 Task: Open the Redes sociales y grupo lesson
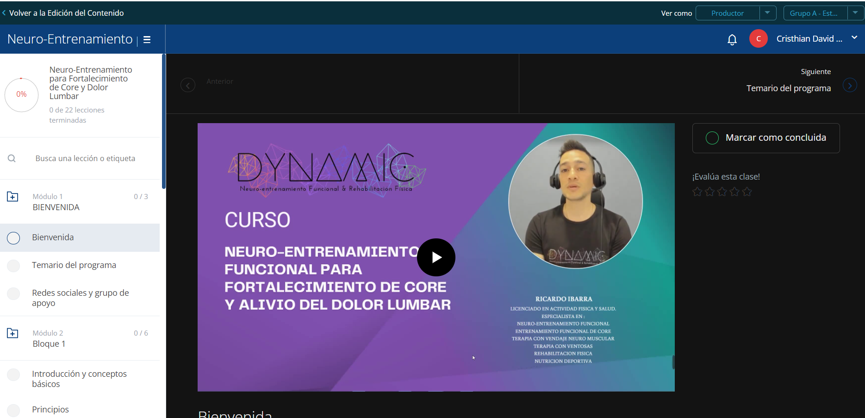pos(80,298)
